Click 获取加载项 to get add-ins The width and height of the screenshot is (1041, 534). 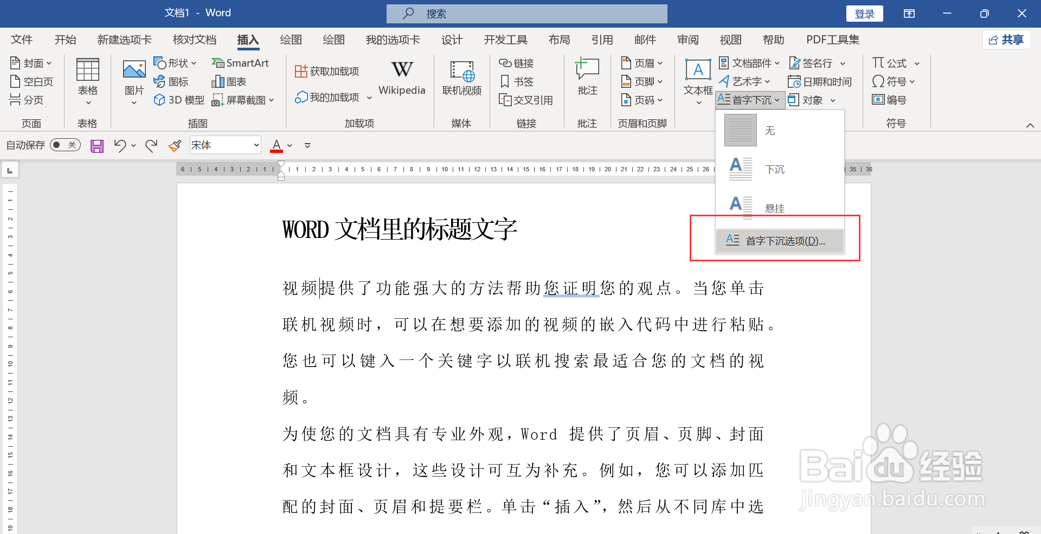pos(327,71)
